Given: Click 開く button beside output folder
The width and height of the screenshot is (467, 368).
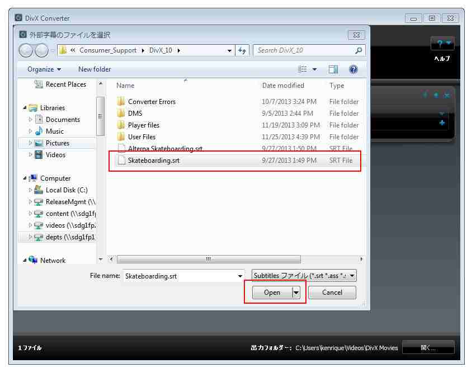Looking at the screenshot, I should [428, 347].
